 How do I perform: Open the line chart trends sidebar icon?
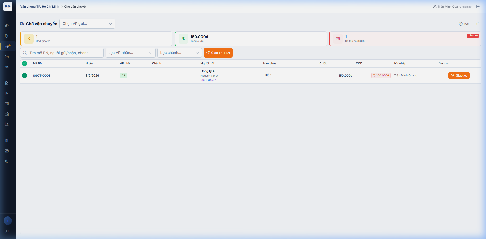[7, 124]
